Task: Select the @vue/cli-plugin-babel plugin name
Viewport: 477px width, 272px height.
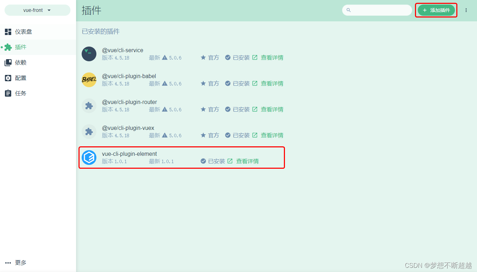Action: tap(129, 76)
